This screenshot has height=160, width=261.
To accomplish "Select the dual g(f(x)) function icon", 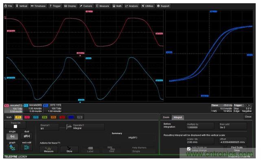I will click(x=27, y=136).
